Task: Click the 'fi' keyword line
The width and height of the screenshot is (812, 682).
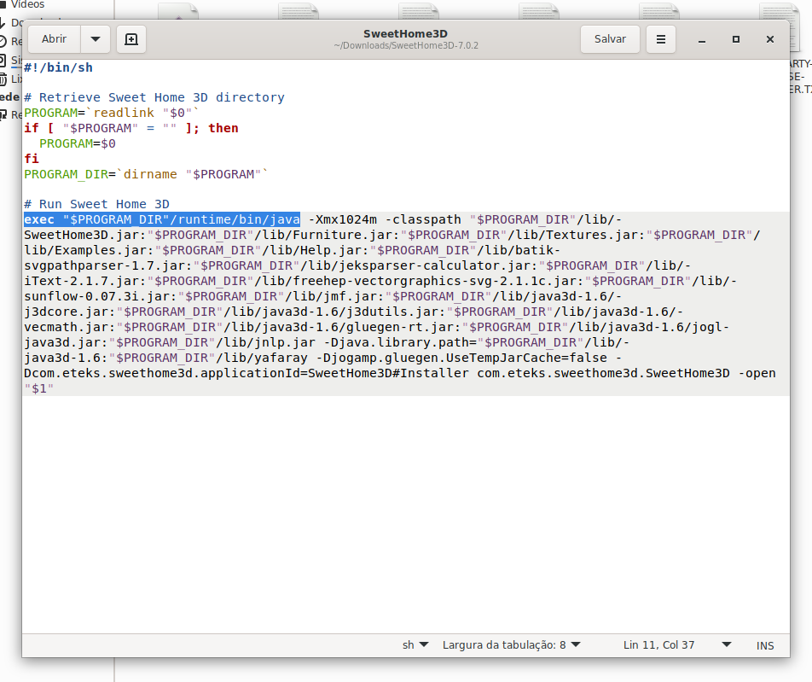Action: (x=32, y=159)
